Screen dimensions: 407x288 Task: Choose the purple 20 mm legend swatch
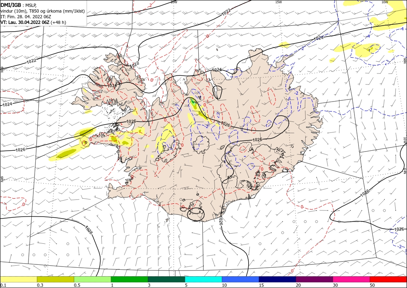coord(314,279)
